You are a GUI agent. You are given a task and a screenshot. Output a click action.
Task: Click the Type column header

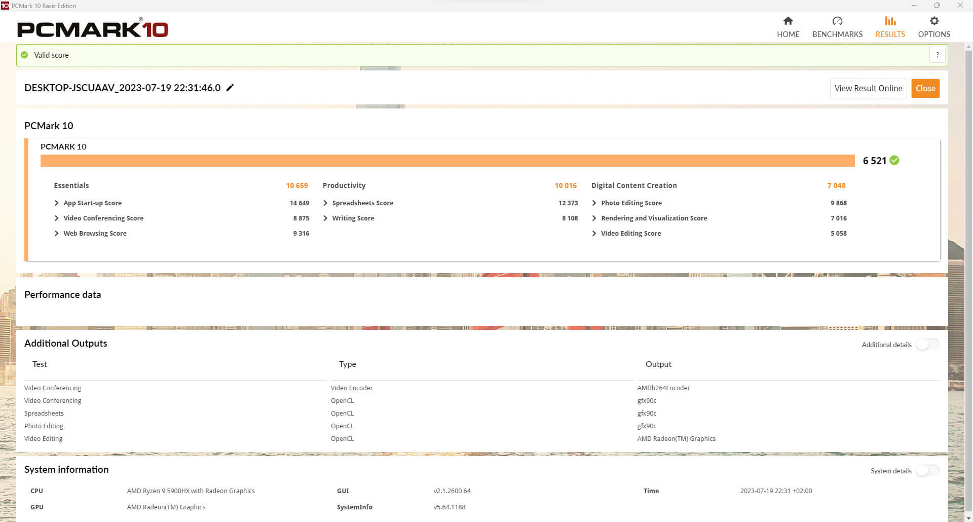click(347, 364)
